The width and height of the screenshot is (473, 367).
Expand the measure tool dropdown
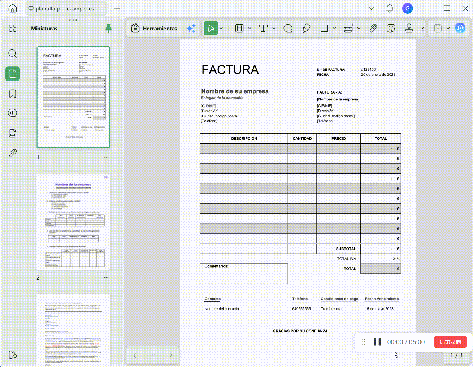click(359, 28)
